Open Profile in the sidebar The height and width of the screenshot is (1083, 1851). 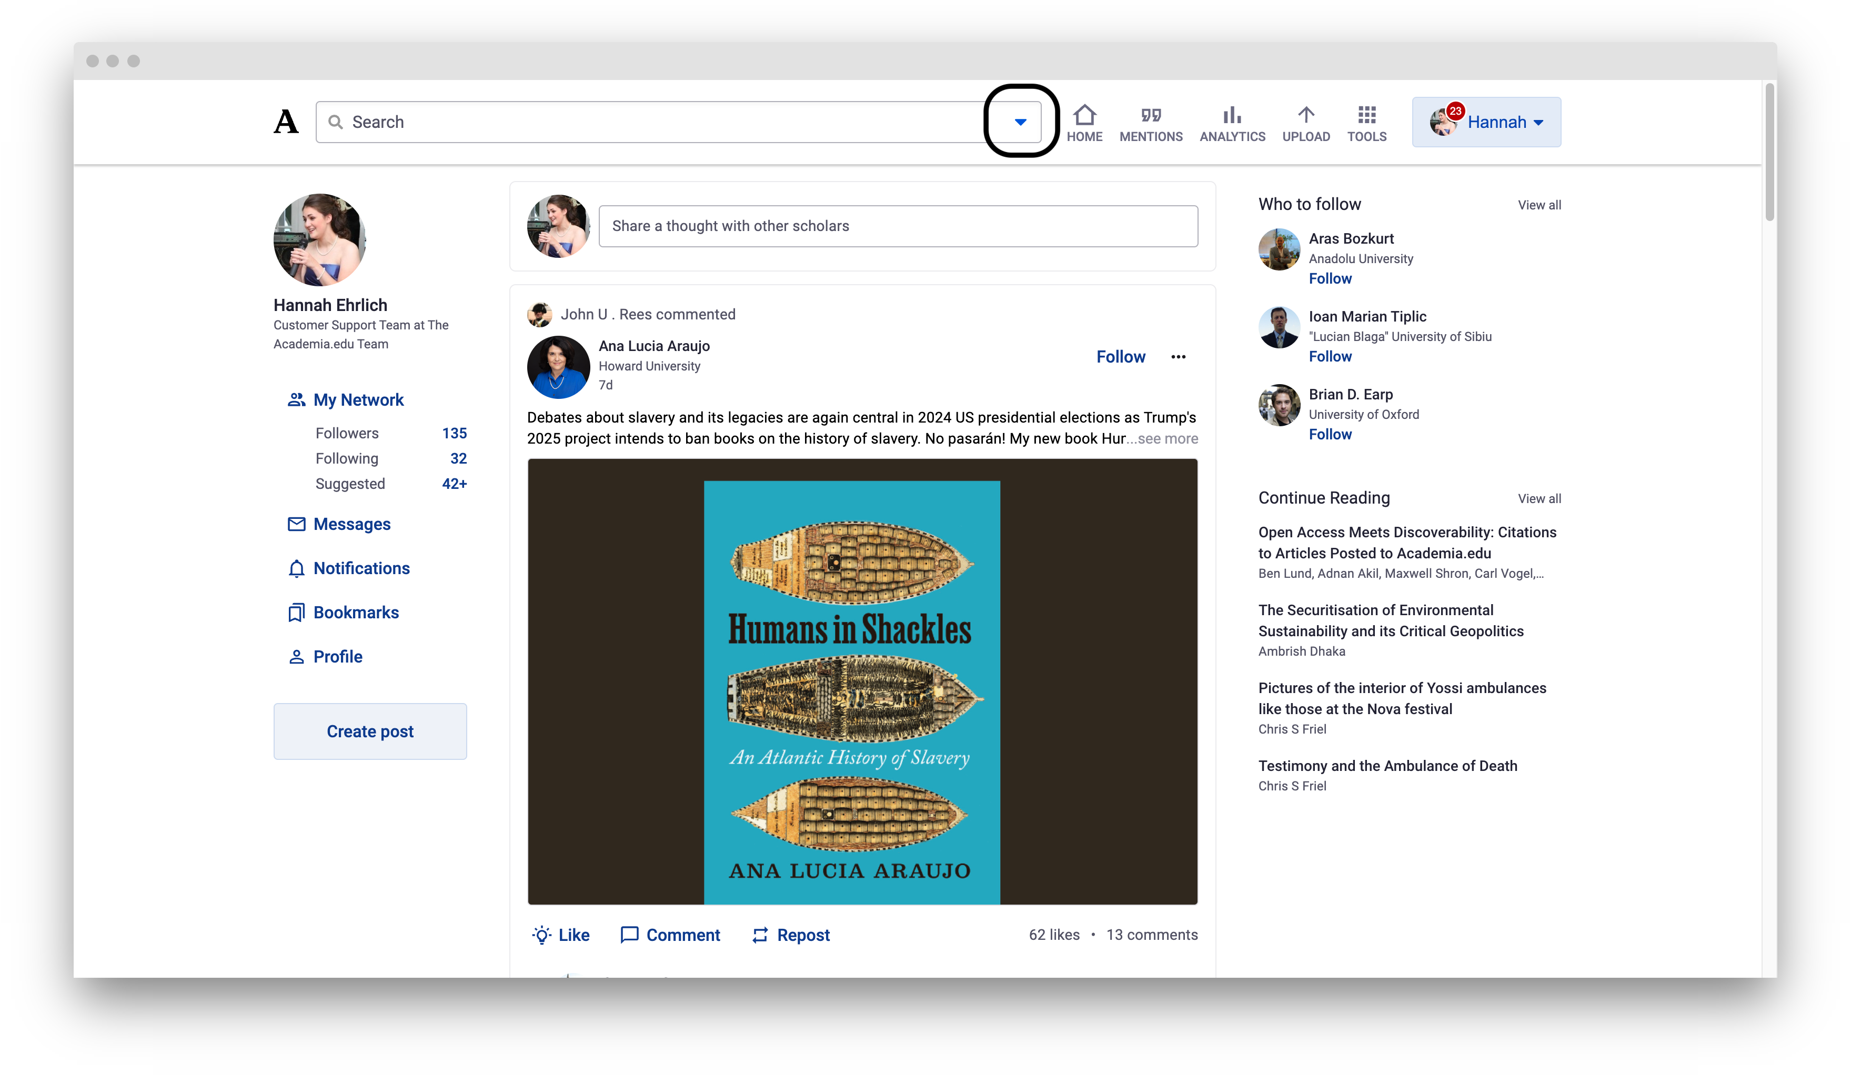(x=338, y=656)
